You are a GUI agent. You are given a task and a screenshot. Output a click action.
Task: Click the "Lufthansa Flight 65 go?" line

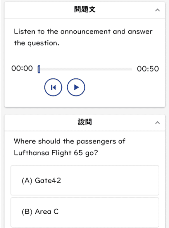tap(56, 153)
